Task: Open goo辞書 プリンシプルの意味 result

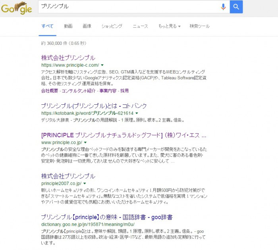Action: 107,217
